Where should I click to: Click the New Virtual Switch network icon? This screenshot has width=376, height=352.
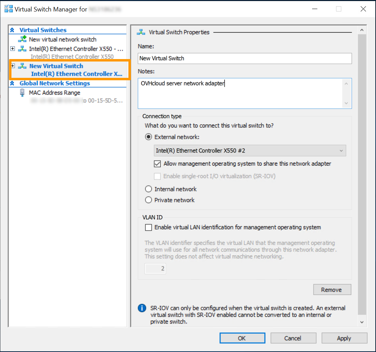click(x=22, y=66)
